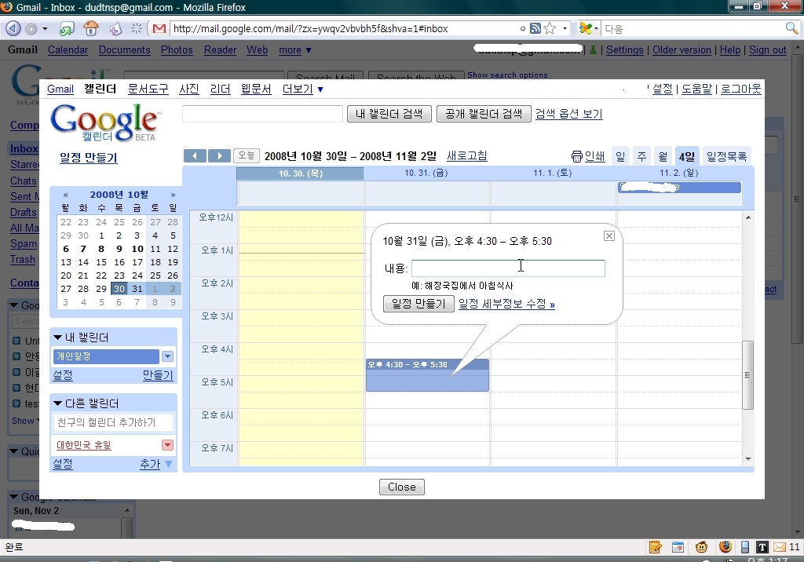Go to next month in mini calendar

coord(174,195)
